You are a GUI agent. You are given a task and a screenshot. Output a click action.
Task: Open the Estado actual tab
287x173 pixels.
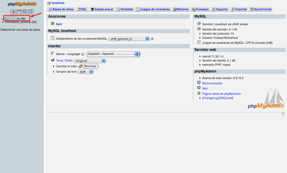tap(102, 9)
